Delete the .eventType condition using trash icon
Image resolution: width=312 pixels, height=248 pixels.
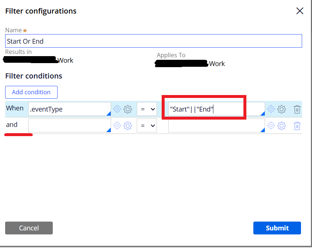click(x=297, y=109)
